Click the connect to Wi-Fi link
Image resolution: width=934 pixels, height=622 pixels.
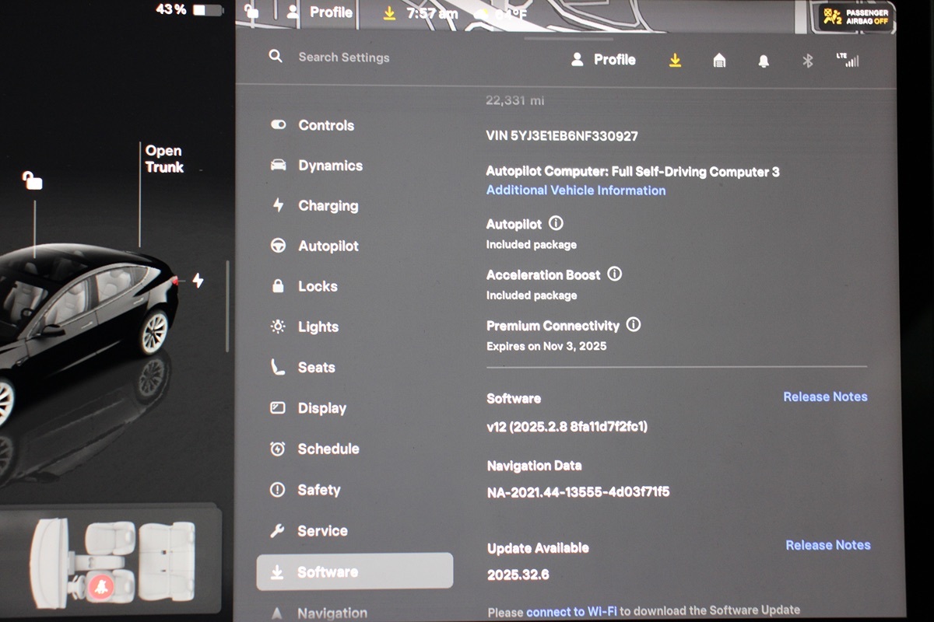coord(571,611)
